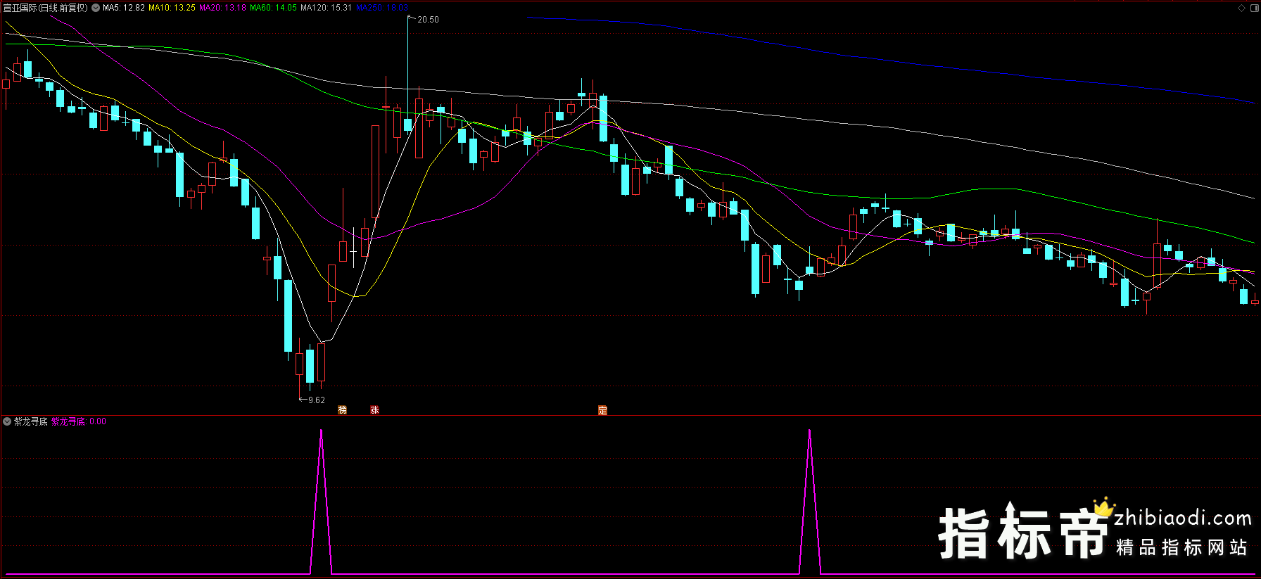Open dropdown arrow beside 宣亚国际 chart title

96,8
